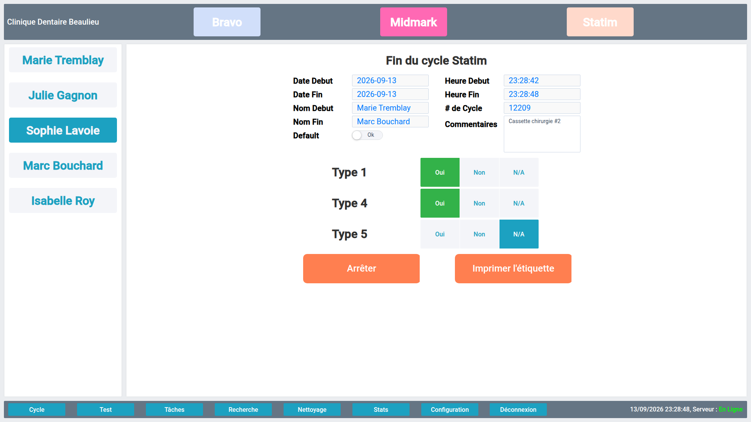Click the Heure Fin field

click(542, 94)
